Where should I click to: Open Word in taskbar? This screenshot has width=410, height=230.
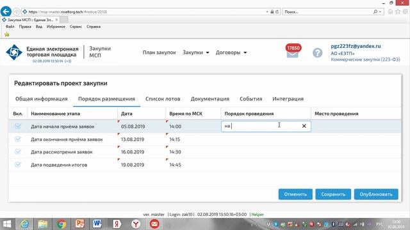tap(97, 224)
